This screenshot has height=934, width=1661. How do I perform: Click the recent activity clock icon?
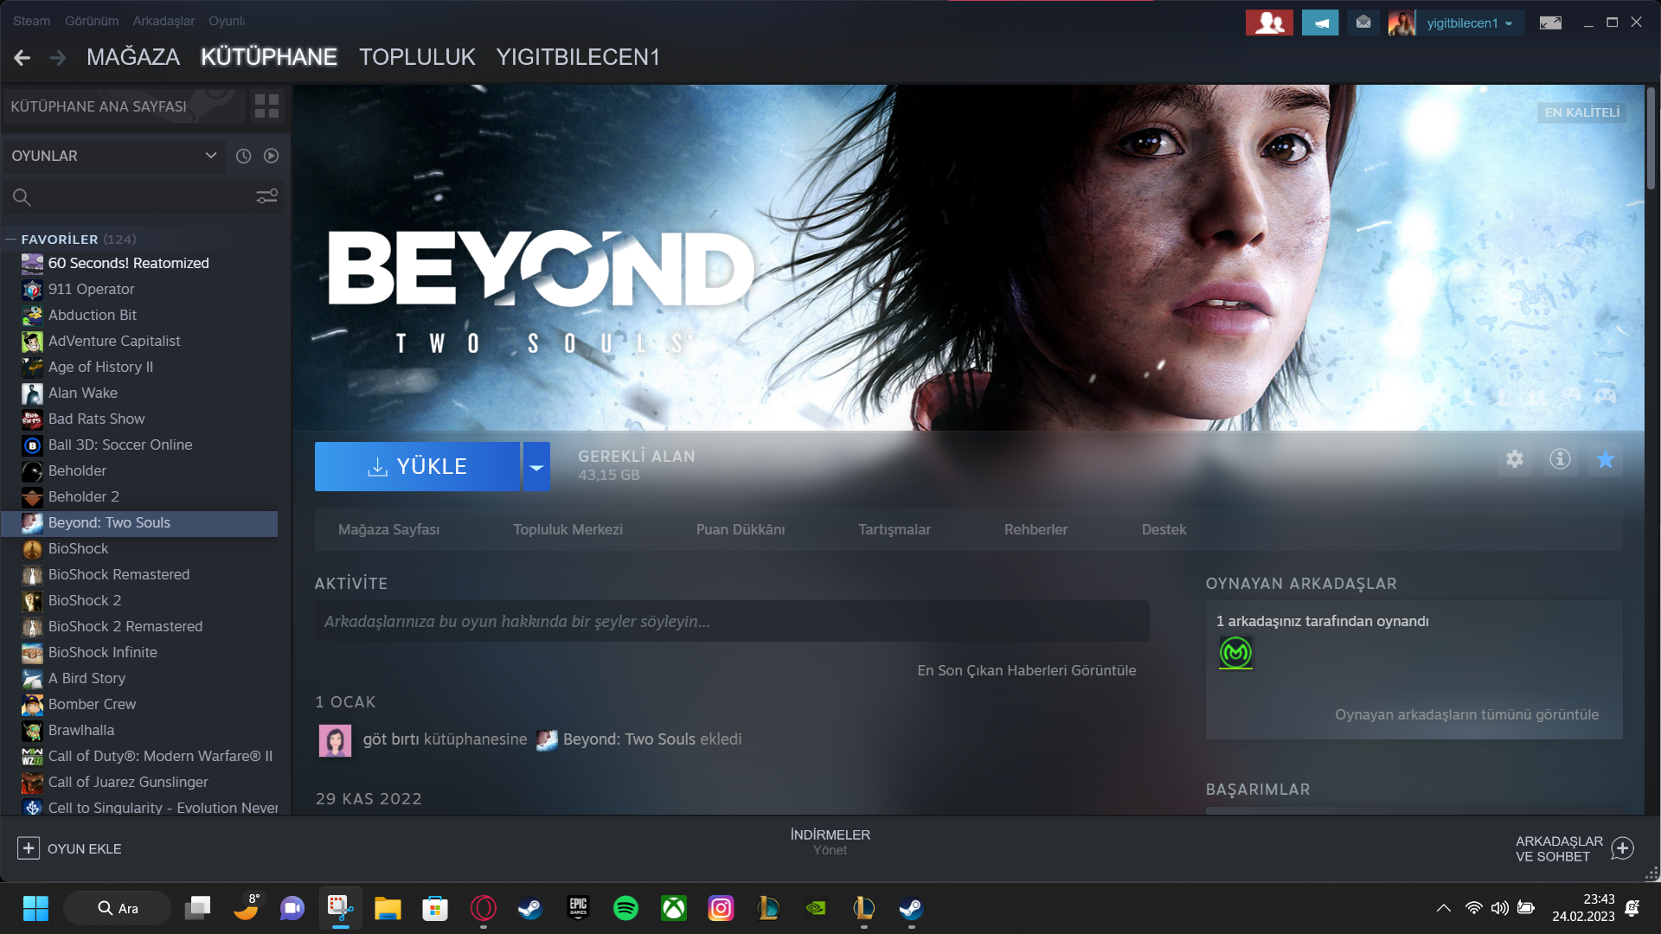(244, 156)
